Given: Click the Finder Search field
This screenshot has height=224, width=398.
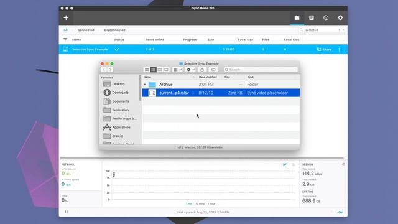Looking at the screenshot, I should [261, 70].
